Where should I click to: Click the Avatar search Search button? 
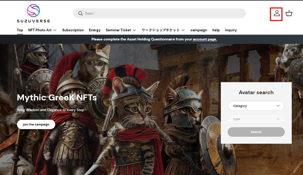[256, 132]
